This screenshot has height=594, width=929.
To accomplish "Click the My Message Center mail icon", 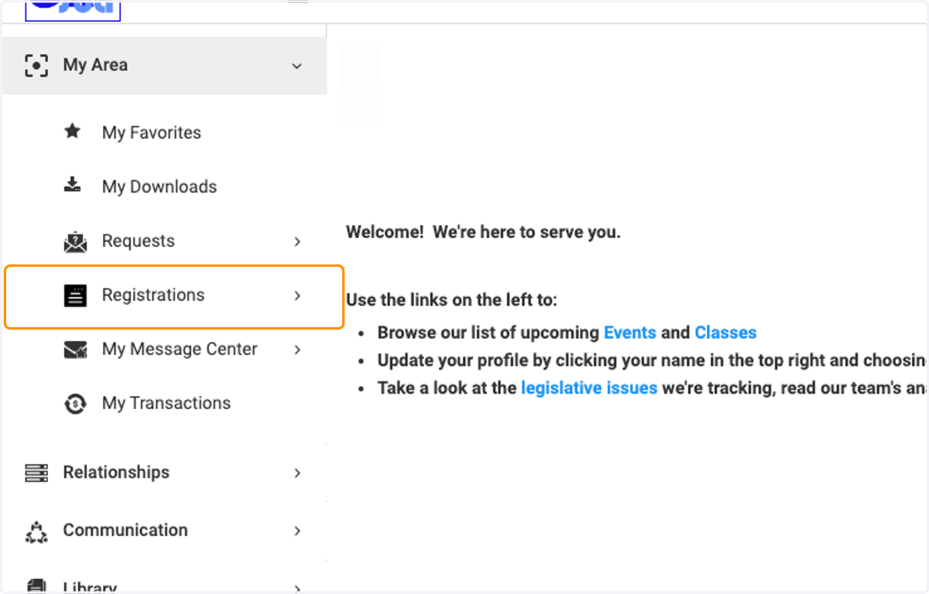I will pyautogui.click(x=75, y=350).
